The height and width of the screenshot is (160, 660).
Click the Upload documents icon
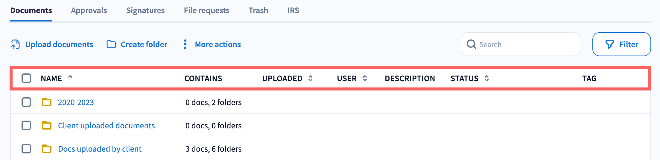pos(15,44)
